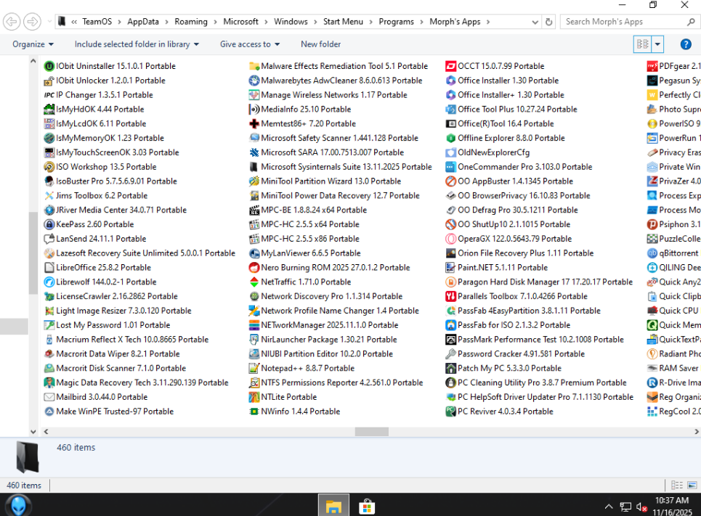701x516 pixels.
Task: Select Password Cracker 4.91.581 Portable entry
Action: point(515,354)
